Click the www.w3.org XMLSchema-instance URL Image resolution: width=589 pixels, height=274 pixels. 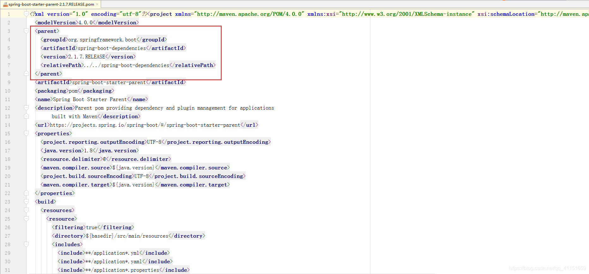tap(407, 14)
